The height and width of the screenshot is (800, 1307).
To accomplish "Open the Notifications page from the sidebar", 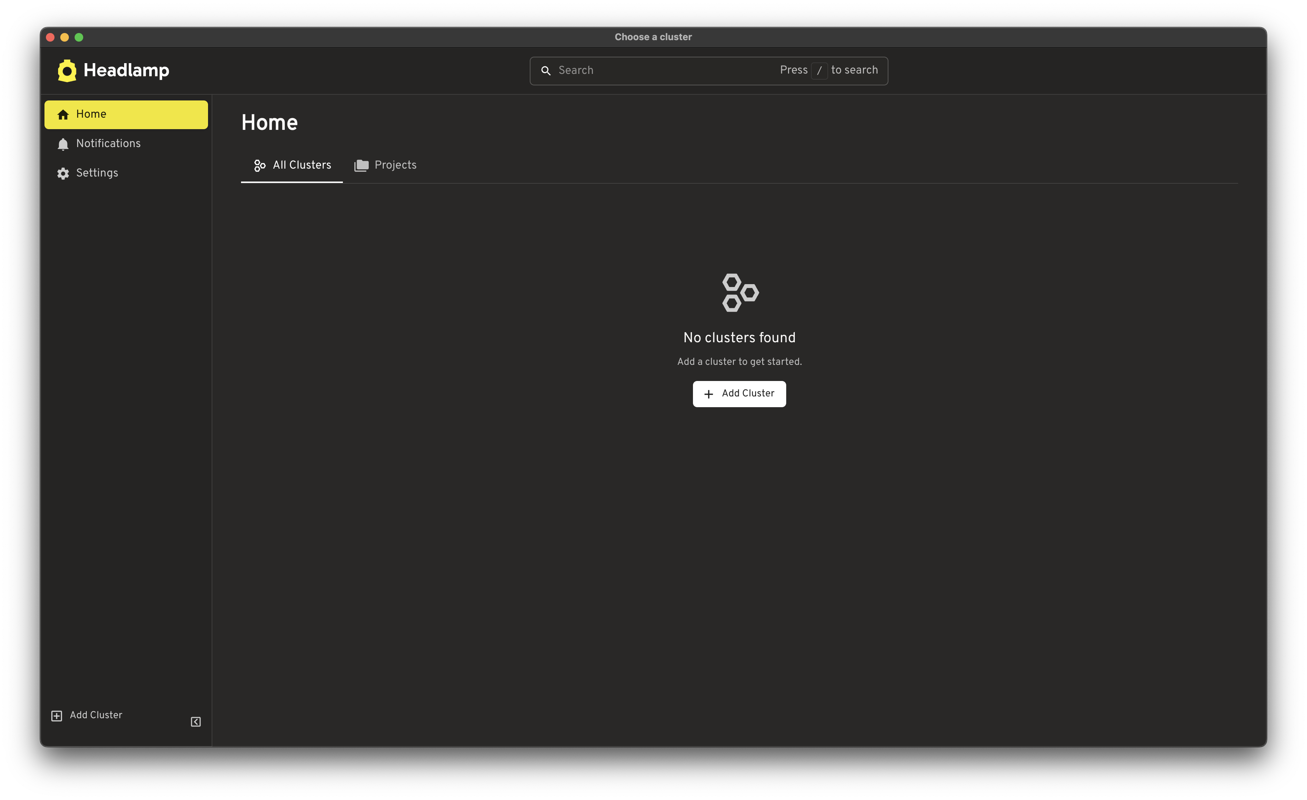I will (x=108, y=144).
